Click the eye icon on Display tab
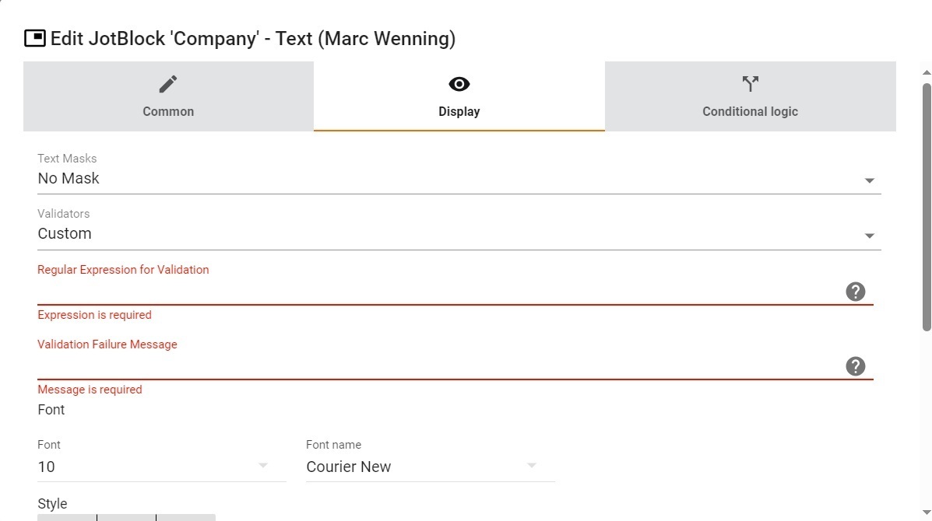This screenshot has width=932, height=521. tap(459, 84)
